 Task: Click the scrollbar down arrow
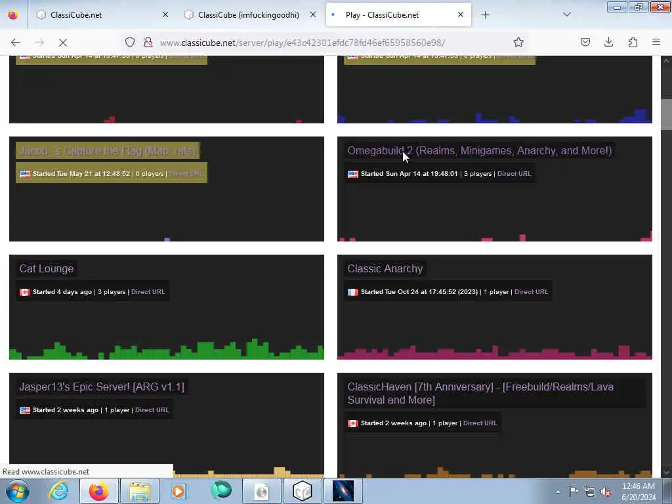pos(666,472)
